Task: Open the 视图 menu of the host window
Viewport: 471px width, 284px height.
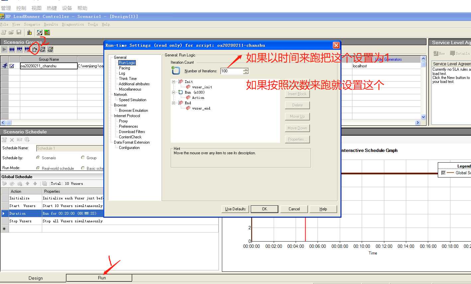Action: pyautogui.click(x=37, y=8)
